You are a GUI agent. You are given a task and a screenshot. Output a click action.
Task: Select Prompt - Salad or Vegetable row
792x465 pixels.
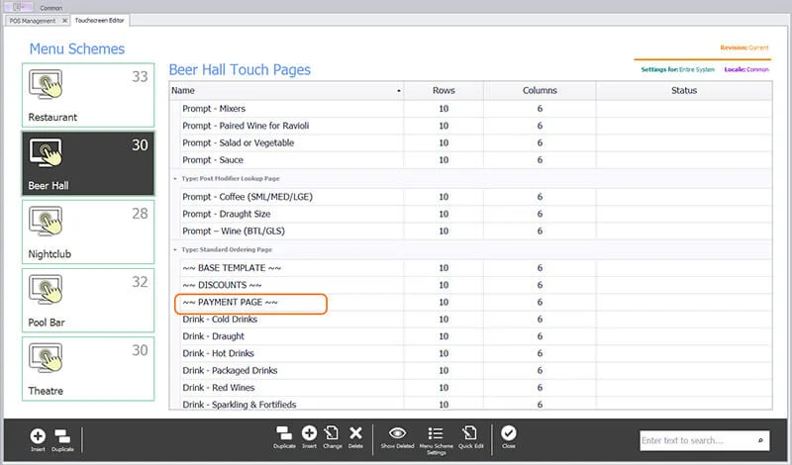pyautogui.click(x=476, y=142)
